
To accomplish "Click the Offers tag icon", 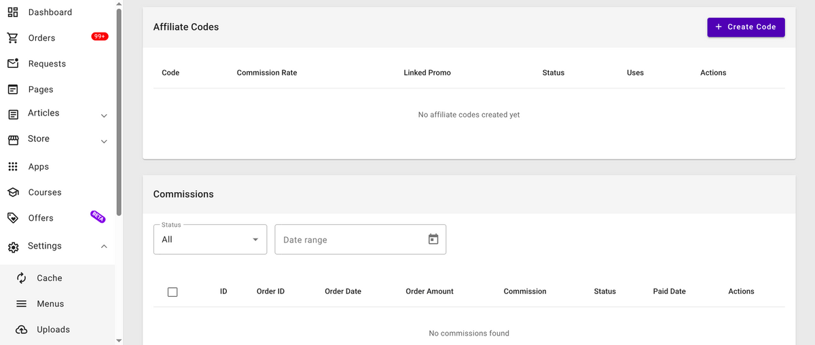I will 13,218.
